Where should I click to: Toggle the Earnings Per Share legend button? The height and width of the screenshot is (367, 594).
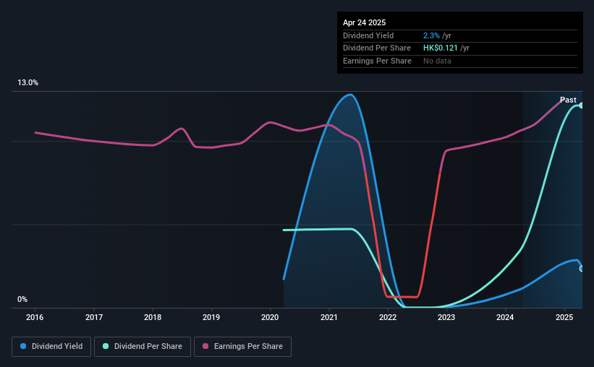(x=242, y=347)
